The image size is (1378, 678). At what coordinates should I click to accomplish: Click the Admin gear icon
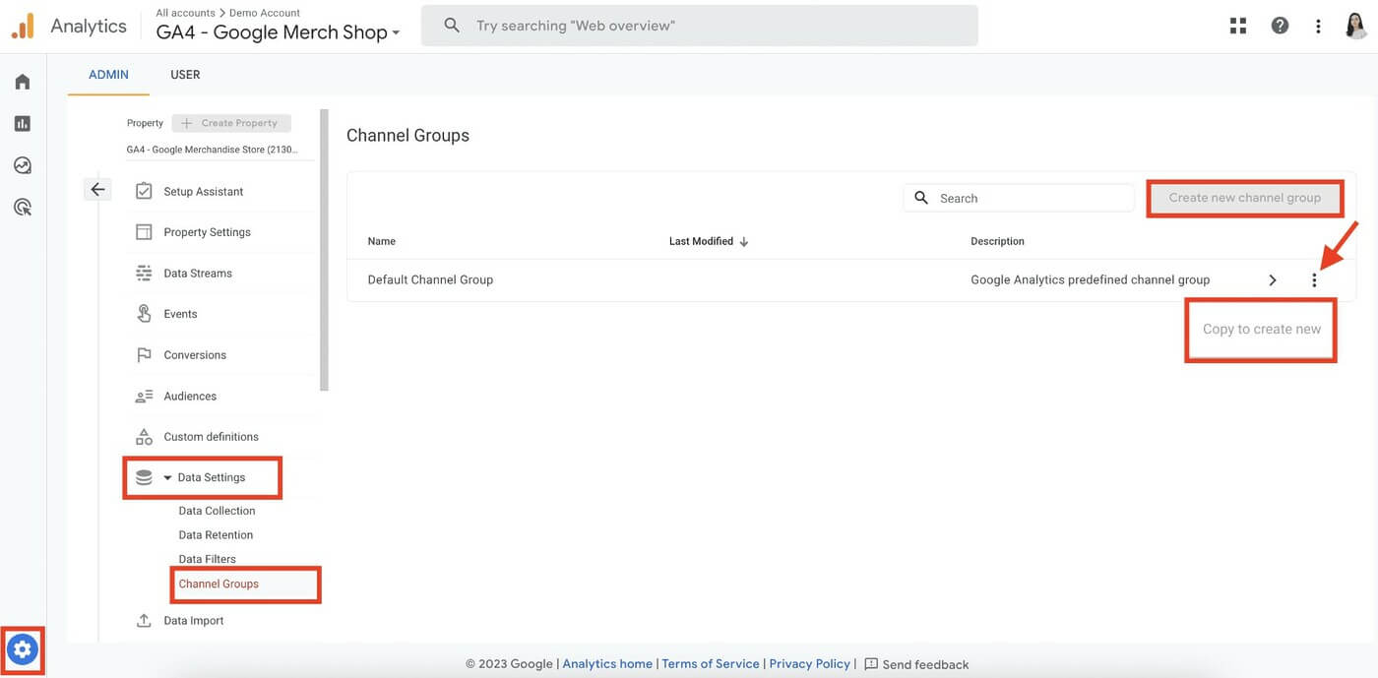click(x=22, y=649)
